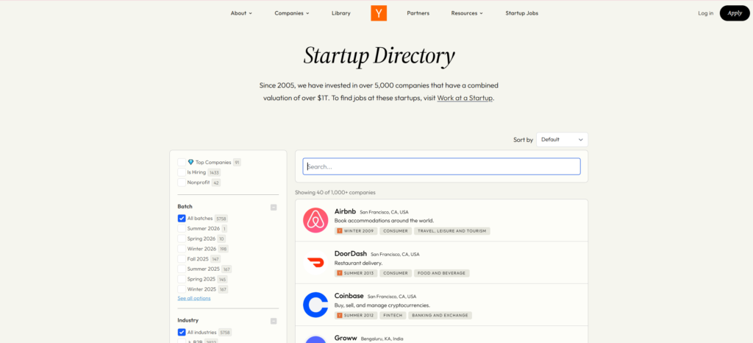The width and height of the screenshot is (753, 343).
Task: Click the Groww company logo
Action: point(315,339)
